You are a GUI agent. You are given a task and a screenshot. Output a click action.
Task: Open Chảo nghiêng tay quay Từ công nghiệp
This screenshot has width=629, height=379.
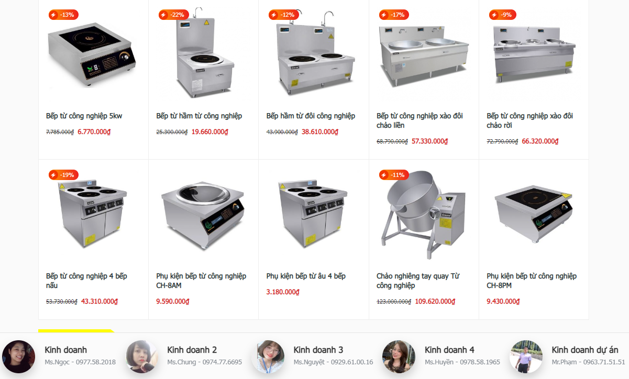tap(418, 281)
